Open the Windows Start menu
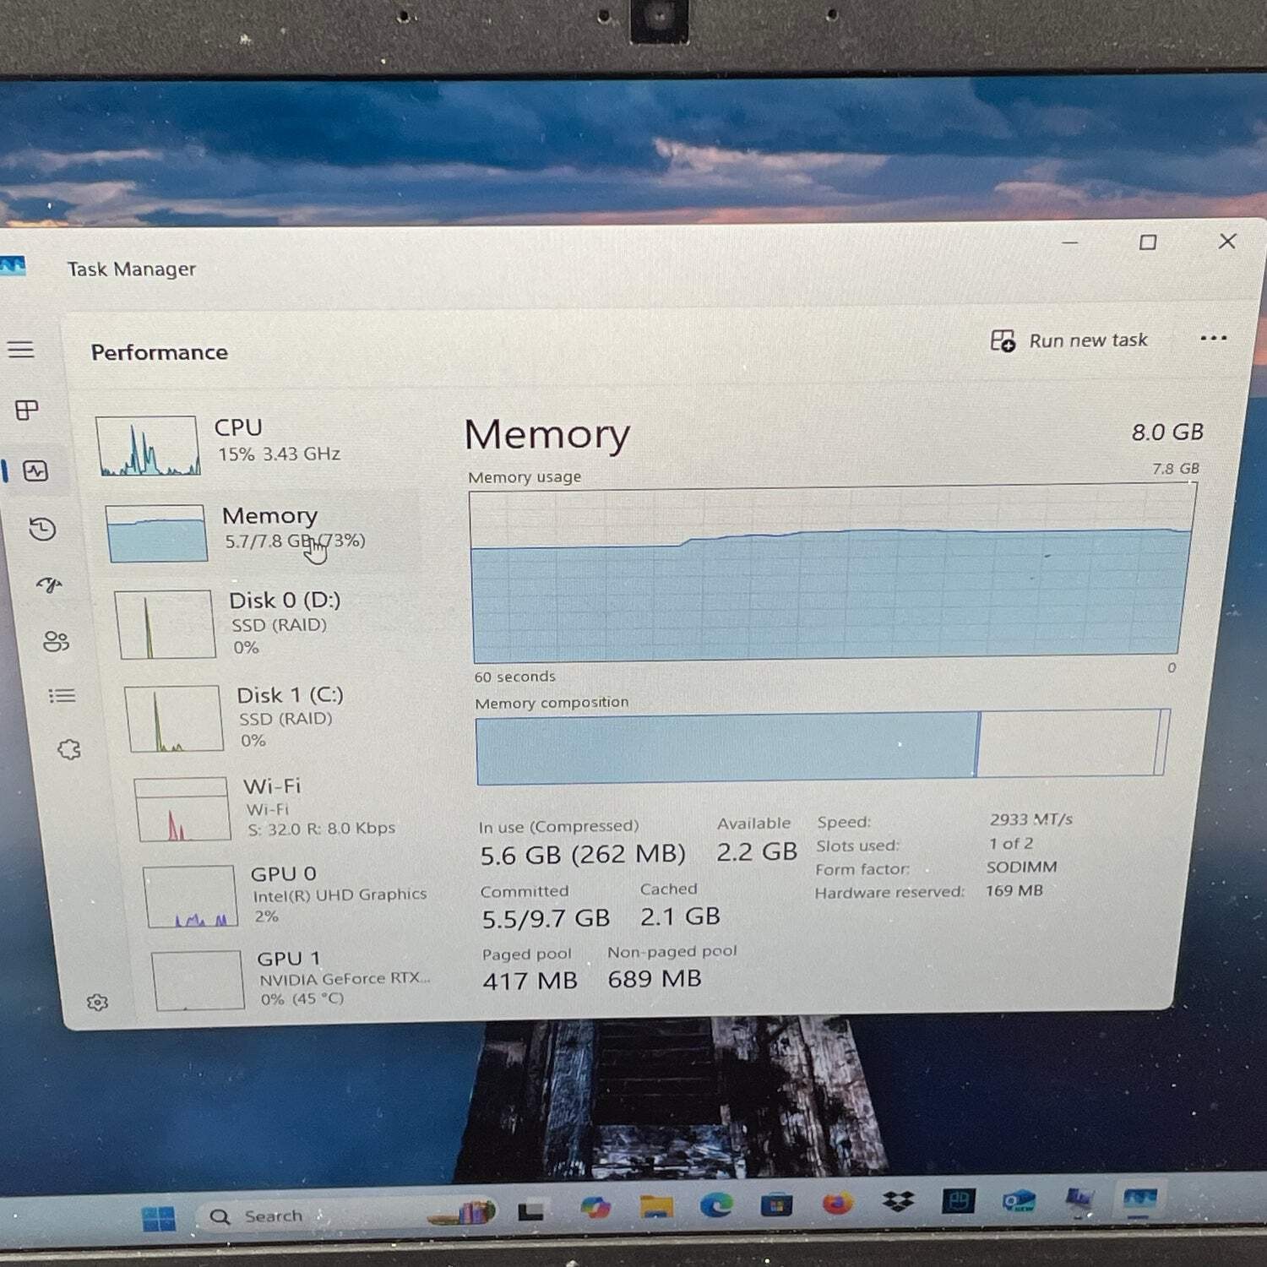The image size is (1267, 1267). point(159,1219)
